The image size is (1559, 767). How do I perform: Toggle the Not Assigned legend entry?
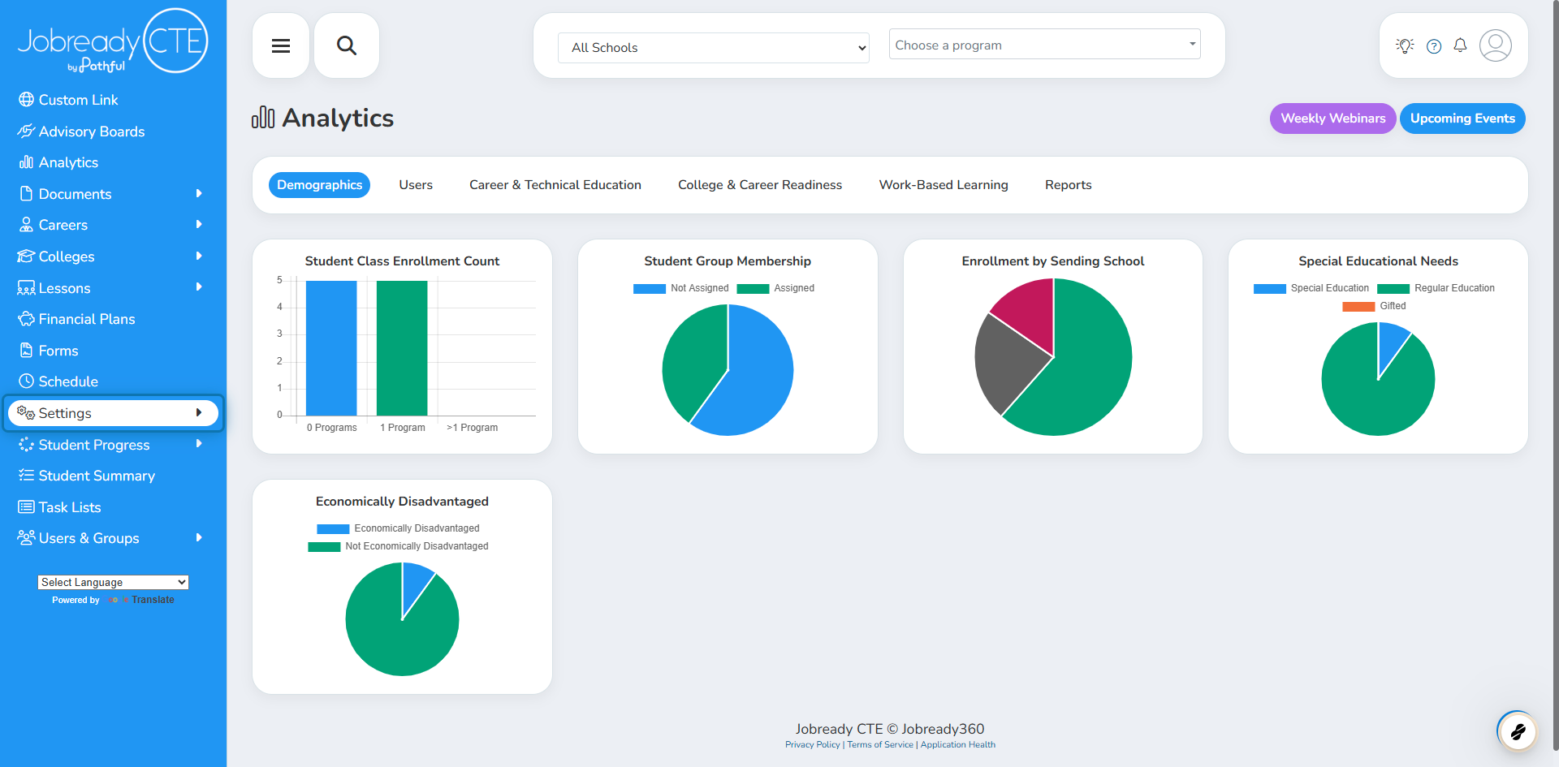point(681,288)
